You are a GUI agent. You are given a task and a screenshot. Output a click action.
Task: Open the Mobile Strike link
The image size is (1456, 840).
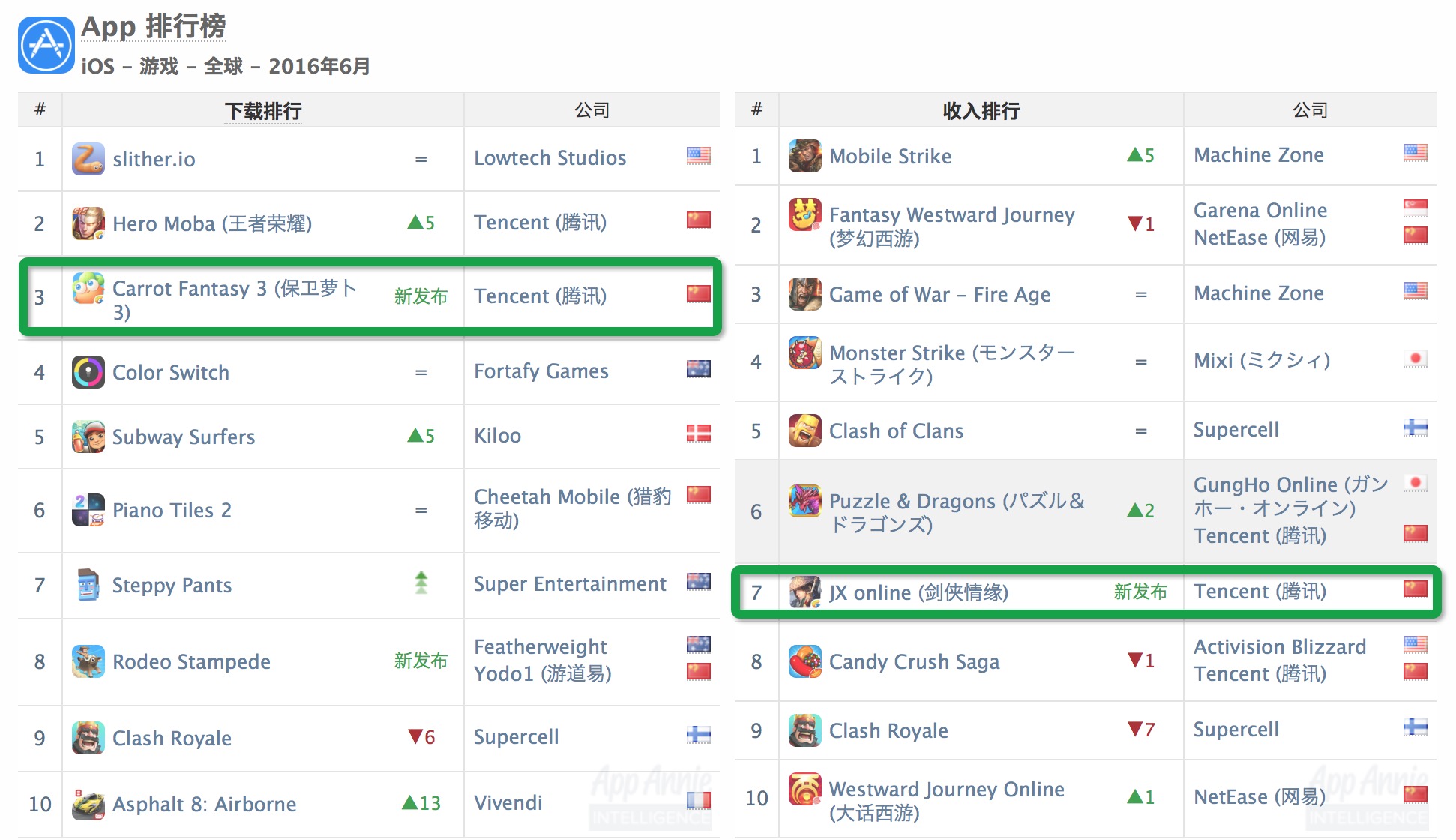[891, 156]
